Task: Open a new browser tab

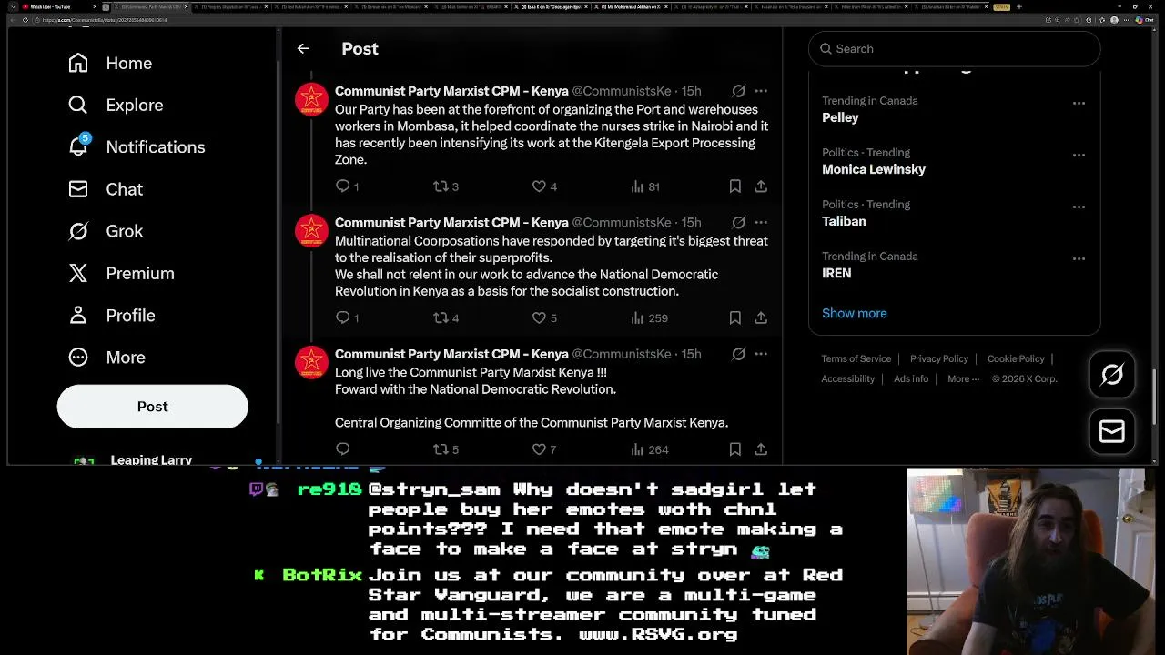Action: coord(1018,6)
